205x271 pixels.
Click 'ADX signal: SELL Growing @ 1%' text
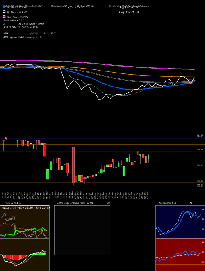[x=23, y=37]
